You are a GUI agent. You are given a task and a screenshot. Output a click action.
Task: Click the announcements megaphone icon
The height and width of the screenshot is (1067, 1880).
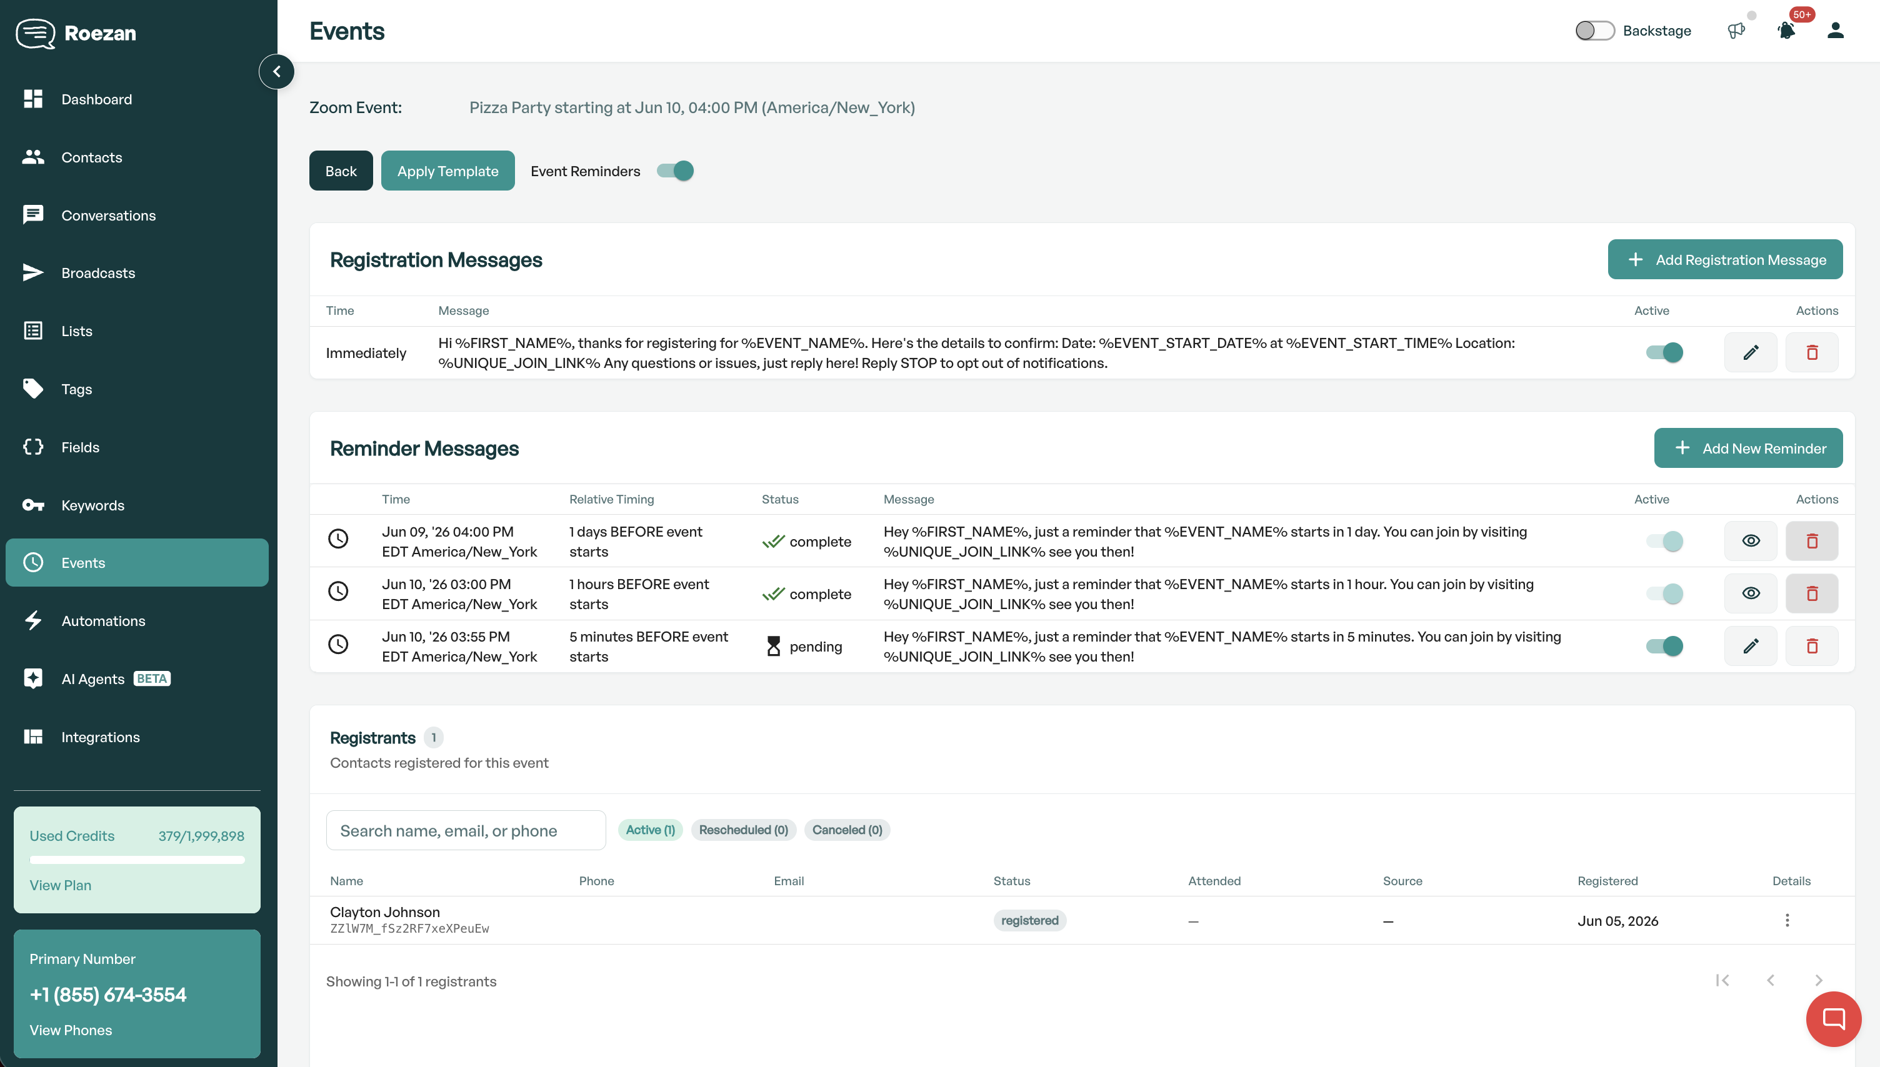(1736, 31)
